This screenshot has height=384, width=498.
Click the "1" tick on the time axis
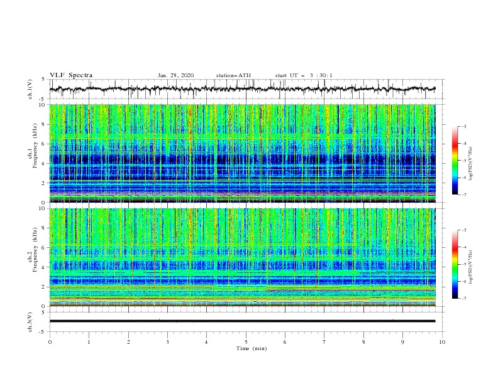89,342
